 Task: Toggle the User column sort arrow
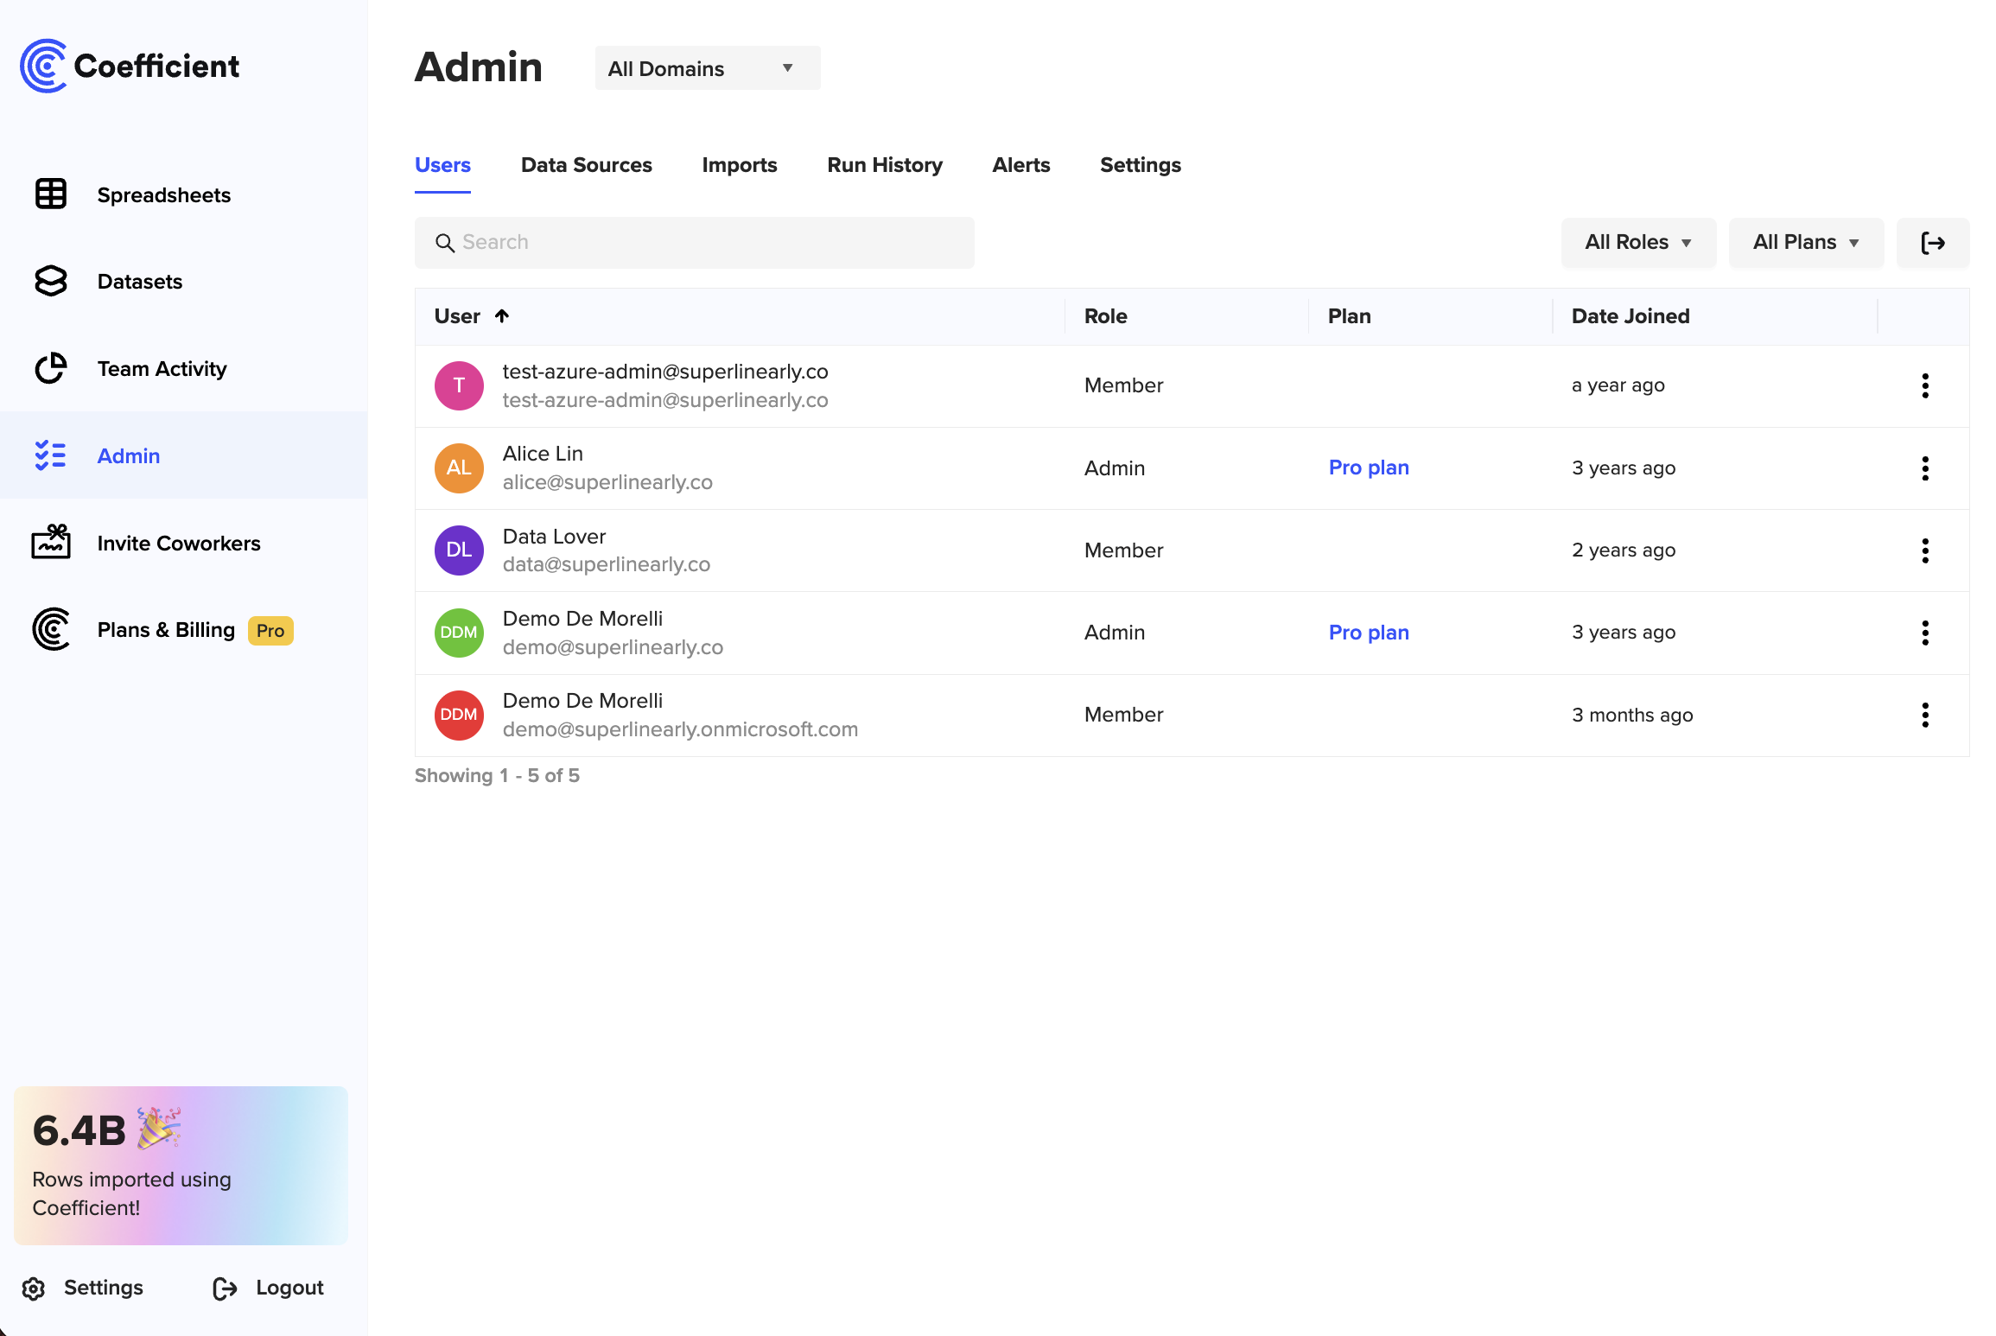(503, 316)
